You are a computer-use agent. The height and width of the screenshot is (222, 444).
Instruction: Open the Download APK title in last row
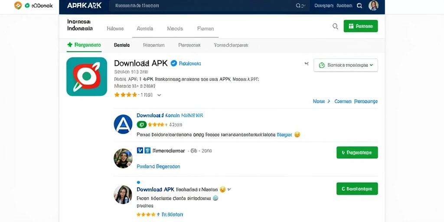156,189
